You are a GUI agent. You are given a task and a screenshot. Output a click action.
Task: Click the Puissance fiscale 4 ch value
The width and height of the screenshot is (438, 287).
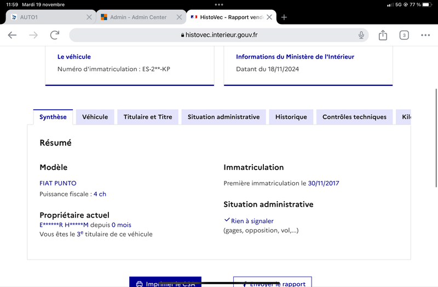coord(100,194)
